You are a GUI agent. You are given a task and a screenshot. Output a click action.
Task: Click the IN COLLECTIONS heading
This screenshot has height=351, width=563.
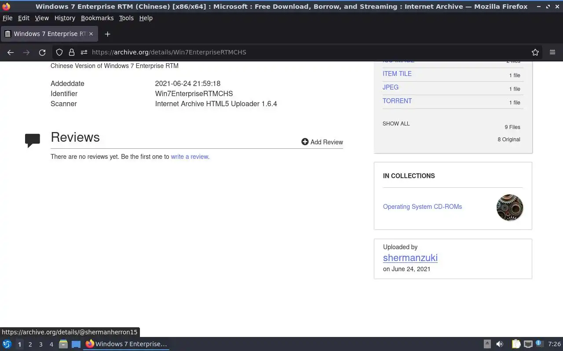click(409, 176)
